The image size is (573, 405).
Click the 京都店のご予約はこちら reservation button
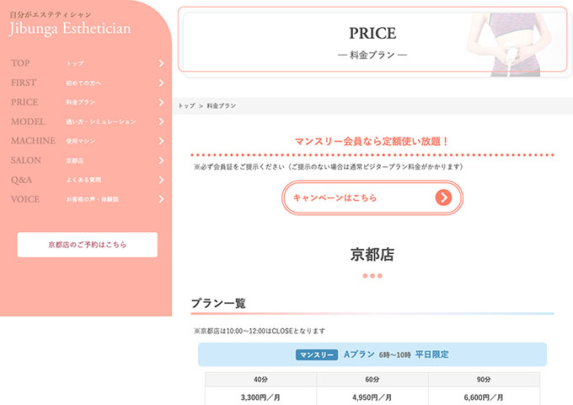tap(87, 245)
